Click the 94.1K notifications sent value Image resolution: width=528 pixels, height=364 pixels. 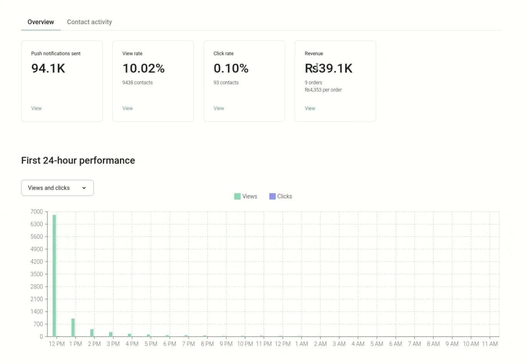pos(48,68)
